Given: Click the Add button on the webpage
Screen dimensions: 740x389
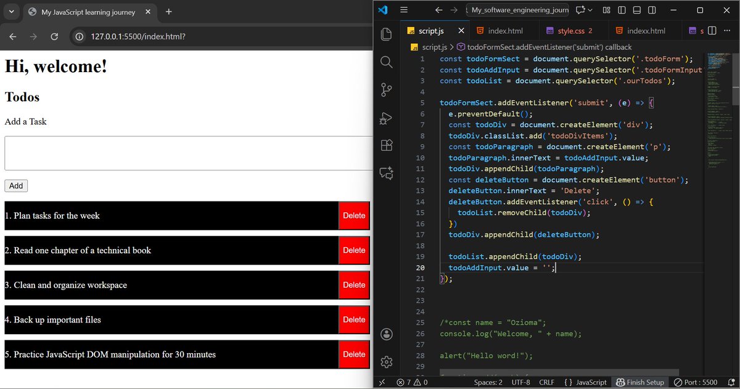Looking at the screenshot, I should pyautogui.click(x=16, y=186).
